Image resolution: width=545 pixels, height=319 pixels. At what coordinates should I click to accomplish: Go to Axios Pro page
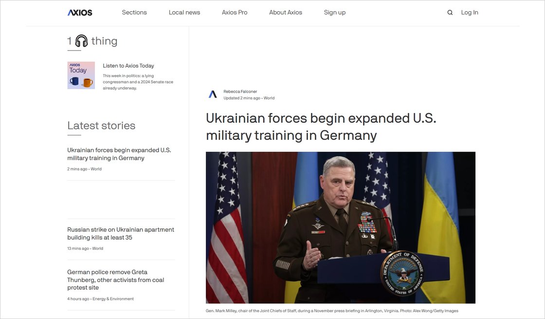pyautogui.click(x=235, y=13)
